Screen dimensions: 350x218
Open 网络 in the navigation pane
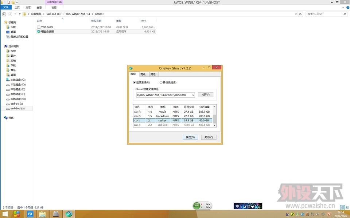pyautogui.click(x=9, y=118)
